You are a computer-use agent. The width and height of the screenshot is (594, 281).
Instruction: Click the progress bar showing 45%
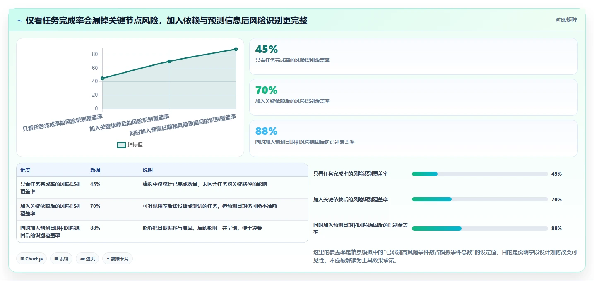coord(480,174)
